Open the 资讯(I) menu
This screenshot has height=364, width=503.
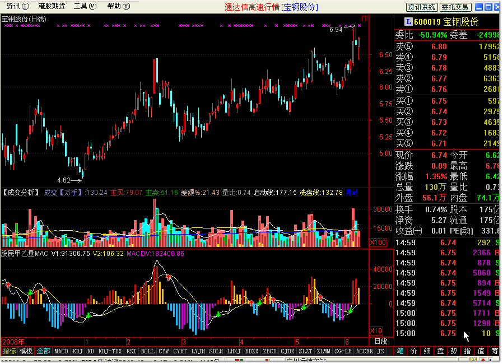[x=17, y=6]
